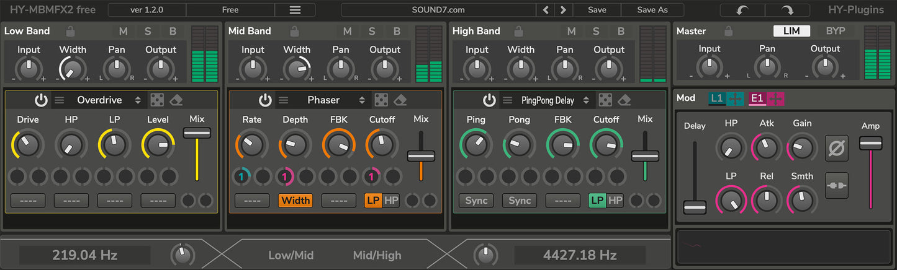Open Phaser options list icon
This screenshot has width=897, height=270.
click(x=283, y=100)
